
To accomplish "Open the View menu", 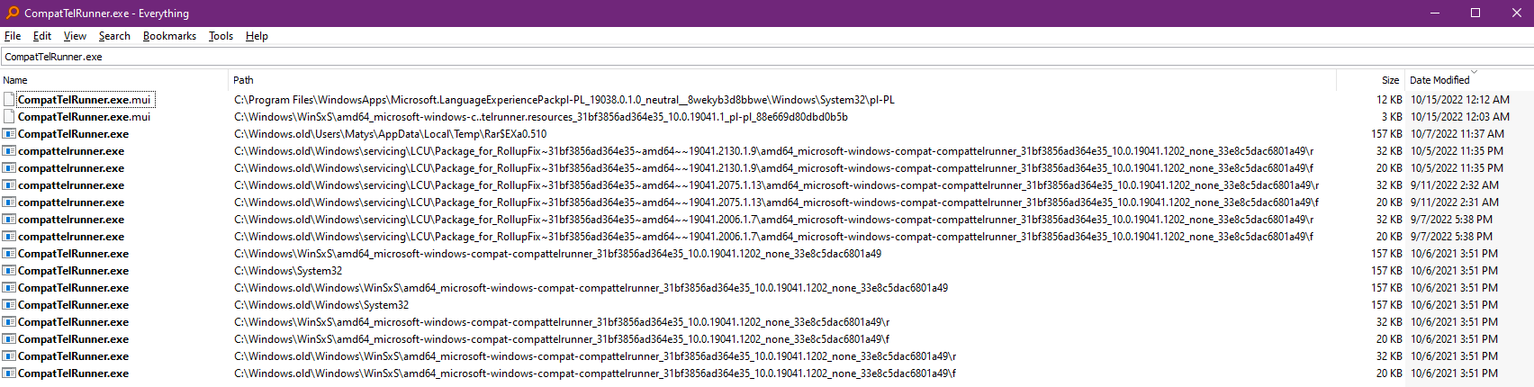I will [x=75, y=36].
